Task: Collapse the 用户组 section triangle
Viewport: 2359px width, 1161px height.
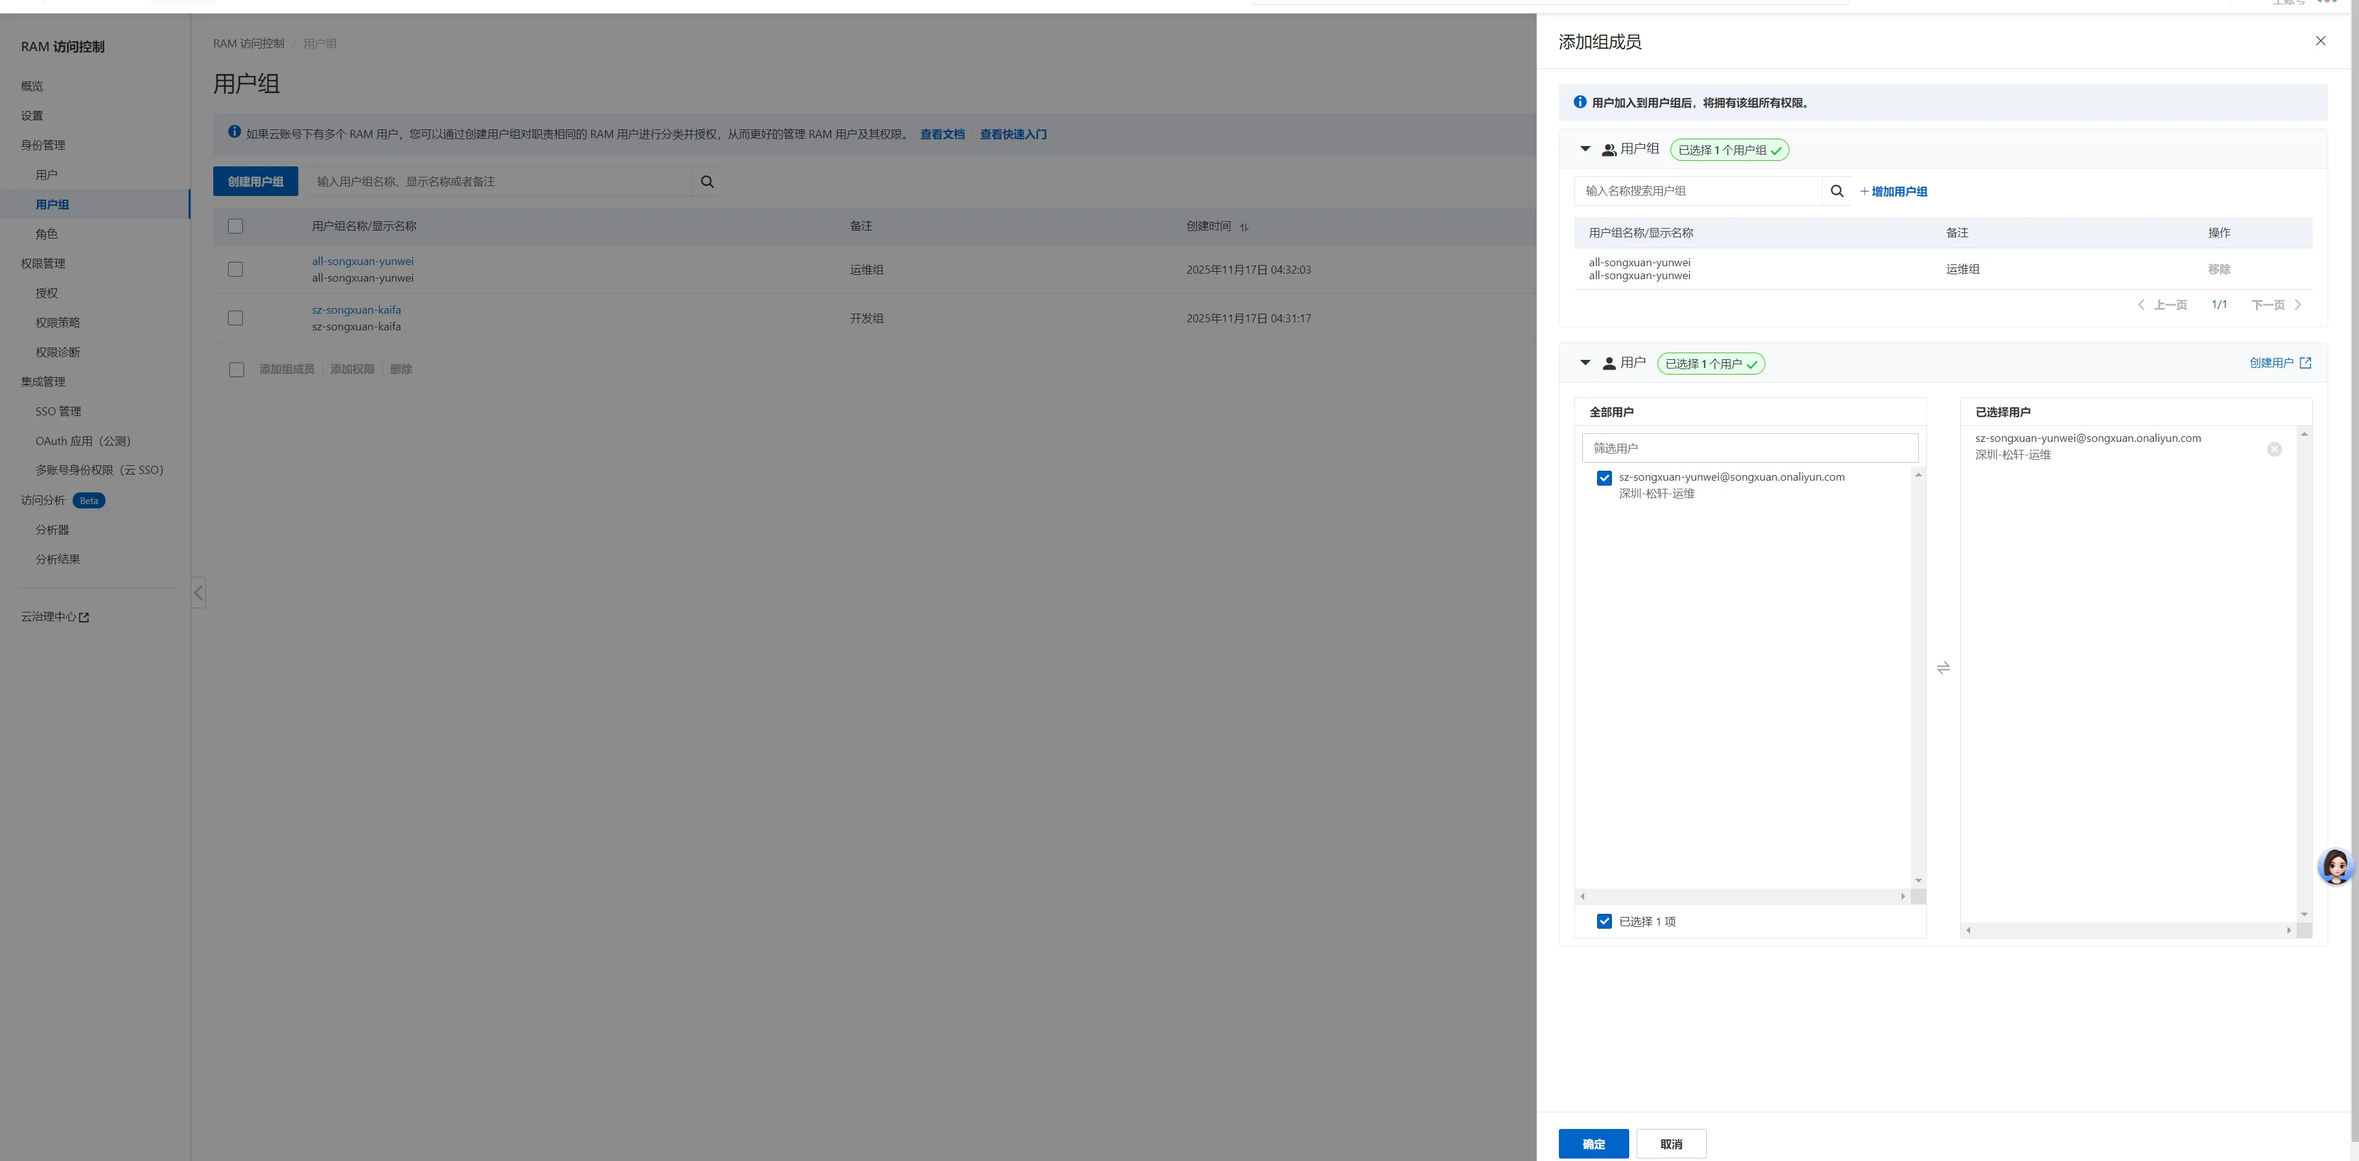Action: point(1585,149)
